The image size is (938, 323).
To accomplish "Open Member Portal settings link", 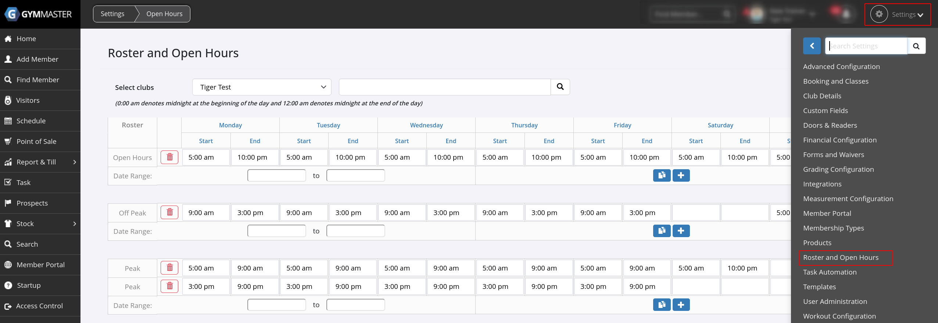I will click(827, 214).
